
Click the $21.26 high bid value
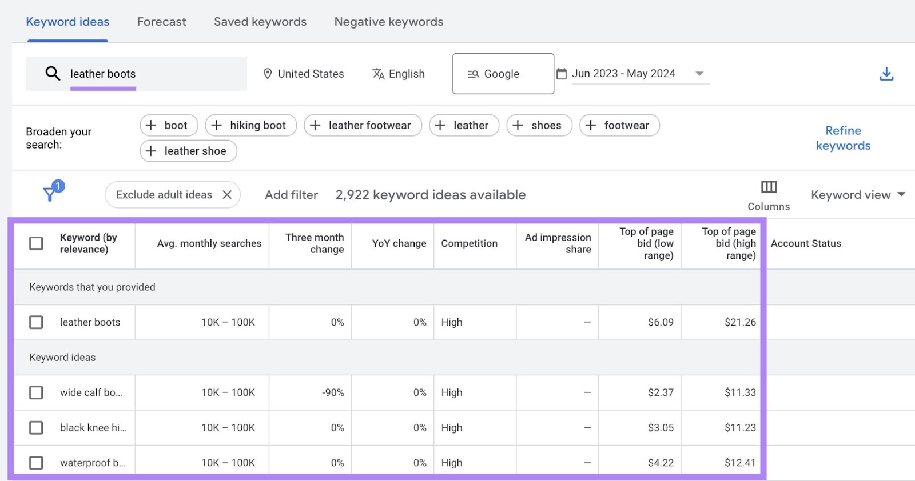pyautogui.click(x=740, y=322)
